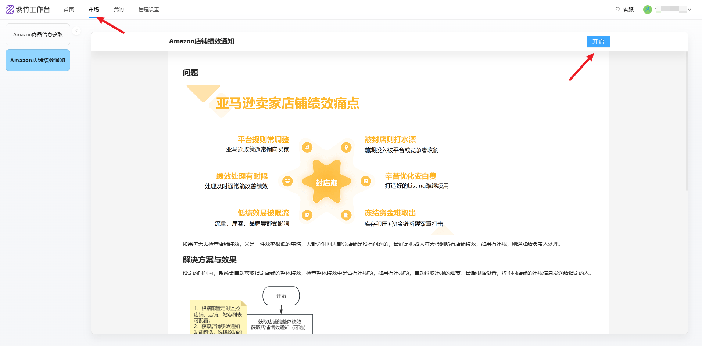Collapse the left sidebar with chevron

pos(76,31)
